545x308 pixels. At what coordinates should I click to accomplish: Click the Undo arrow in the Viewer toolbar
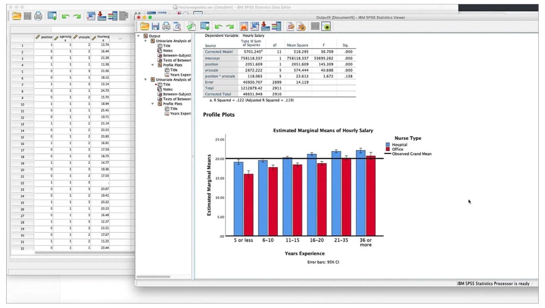218,26
